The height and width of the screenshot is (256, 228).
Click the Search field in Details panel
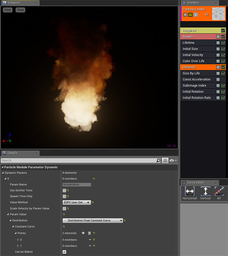pos(78,161)
